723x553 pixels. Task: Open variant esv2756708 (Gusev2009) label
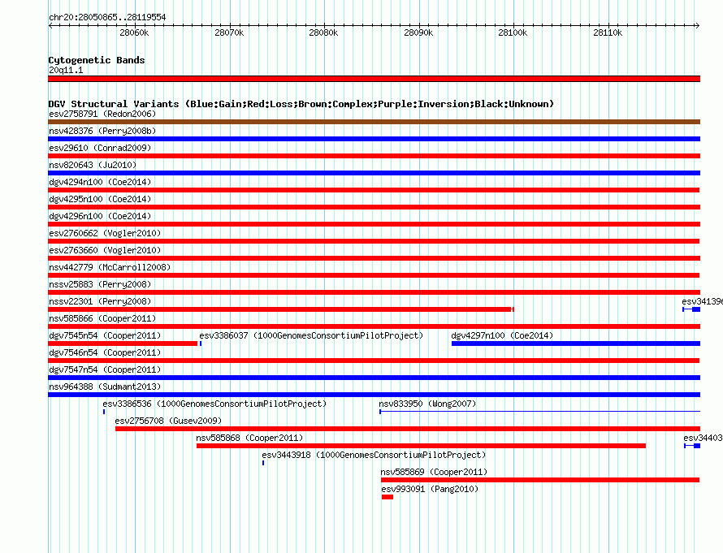click(168, 421)
